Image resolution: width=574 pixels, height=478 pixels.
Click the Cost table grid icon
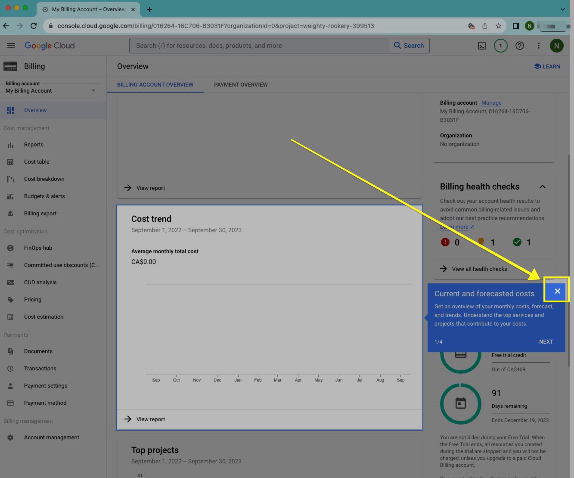(10, 162)
